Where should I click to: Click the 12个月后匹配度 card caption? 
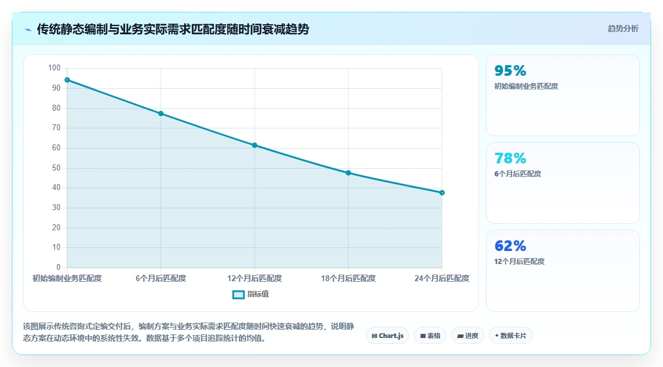[519, 261]
